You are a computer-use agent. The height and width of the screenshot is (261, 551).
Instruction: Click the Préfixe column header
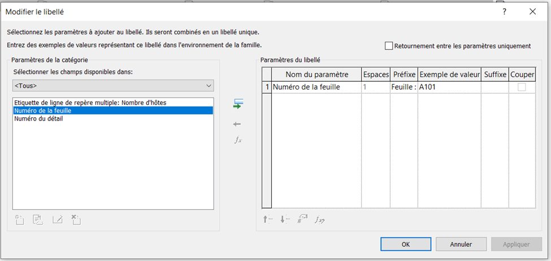pos(404,74)
